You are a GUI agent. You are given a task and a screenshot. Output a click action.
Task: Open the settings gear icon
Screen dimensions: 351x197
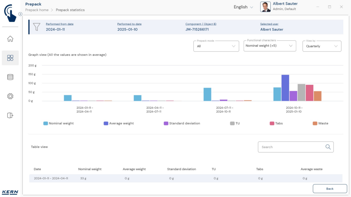click(x=10, y=96)
